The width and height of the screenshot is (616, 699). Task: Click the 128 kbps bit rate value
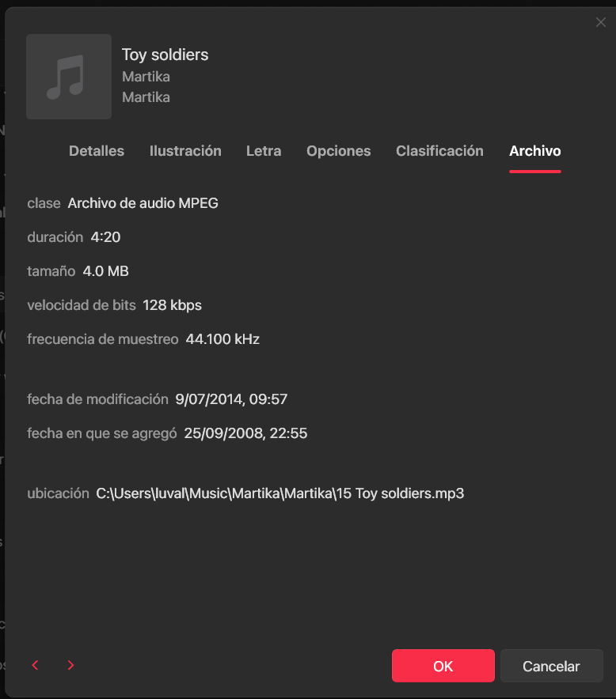pyautogui.click(x=173, y=305)
